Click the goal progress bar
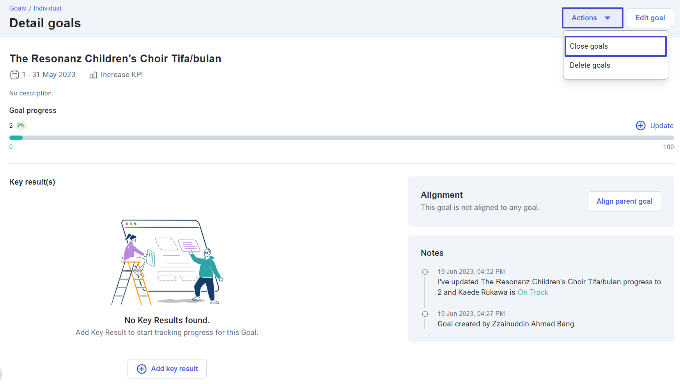The image size is (680, 384). pyautogui.click(x=342, y=137)
